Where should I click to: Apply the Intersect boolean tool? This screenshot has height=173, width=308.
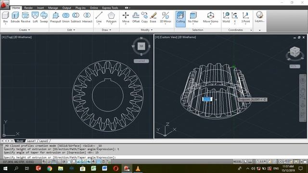point(87,17)
